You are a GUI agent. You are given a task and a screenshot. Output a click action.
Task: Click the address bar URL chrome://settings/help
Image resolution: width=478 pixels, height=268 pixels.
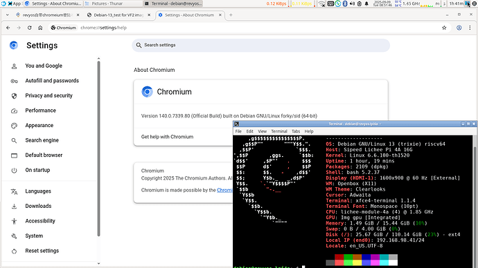104,28
